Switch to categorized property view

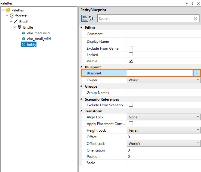point(85,18)
